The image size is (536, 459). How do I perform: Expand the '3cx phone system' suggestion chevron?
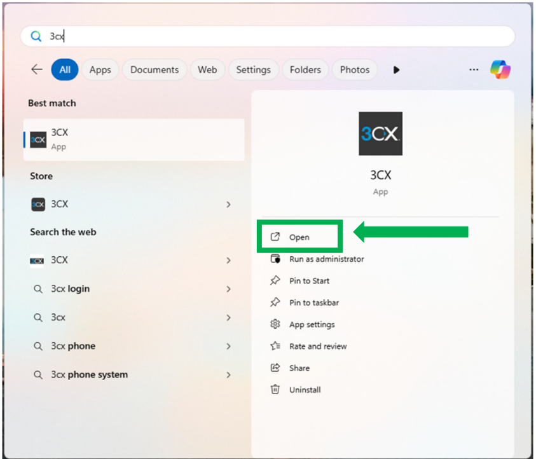tap(228, 375)
